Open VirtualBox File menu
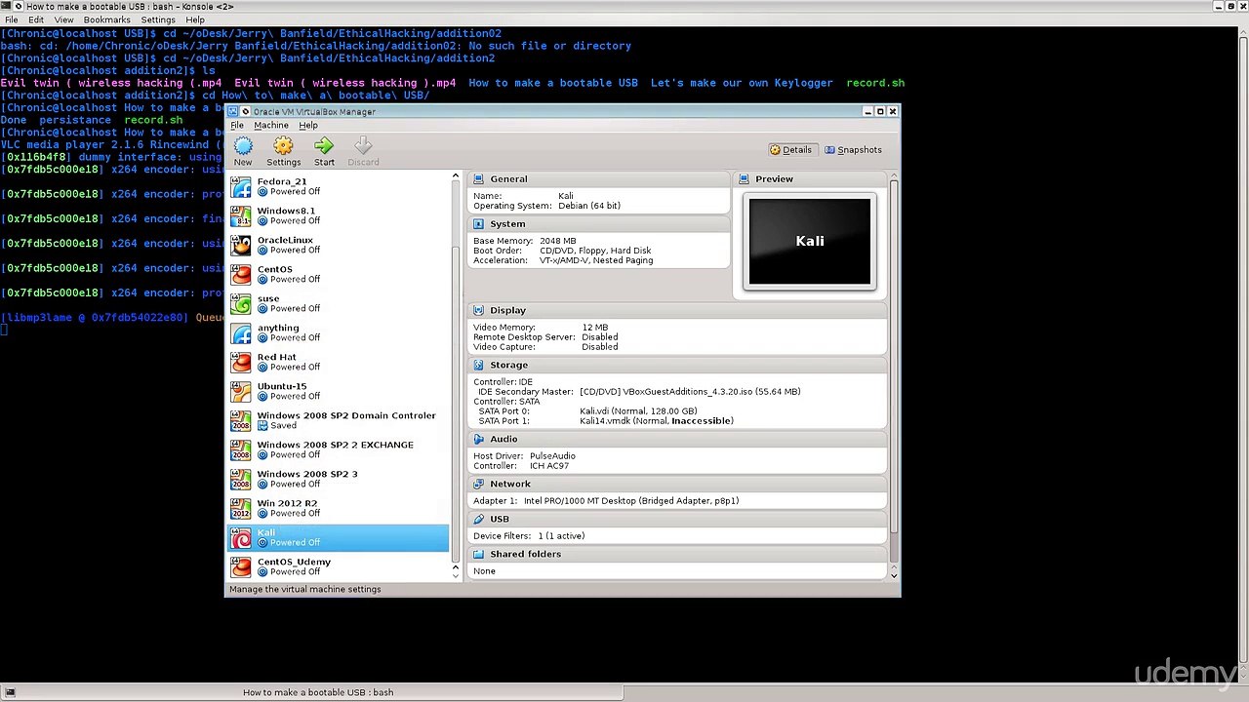Viewport: 1249px width, 702px height. (237, 126)
